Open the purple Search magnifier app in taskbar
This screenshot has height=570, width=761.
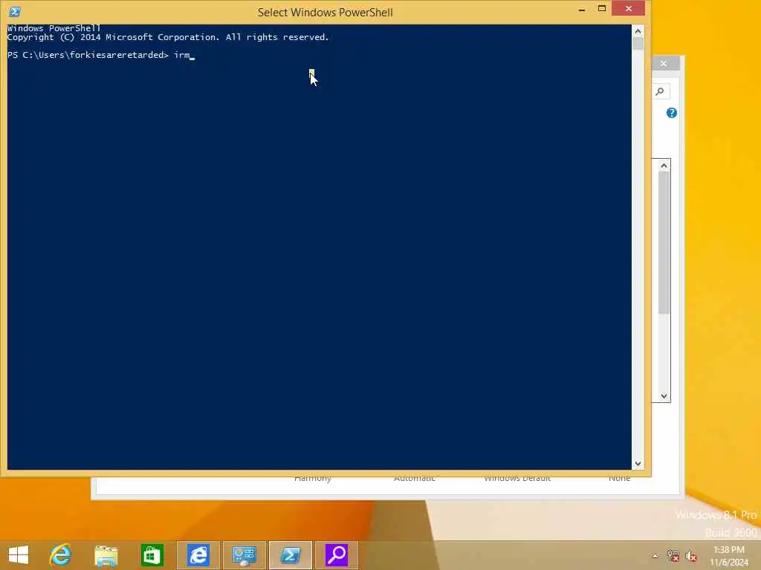click(337, 555)
